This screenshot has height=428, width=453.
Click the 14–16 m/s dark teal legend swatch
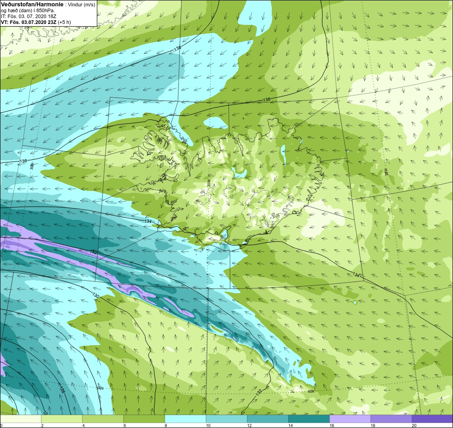(x=309, y=418)
